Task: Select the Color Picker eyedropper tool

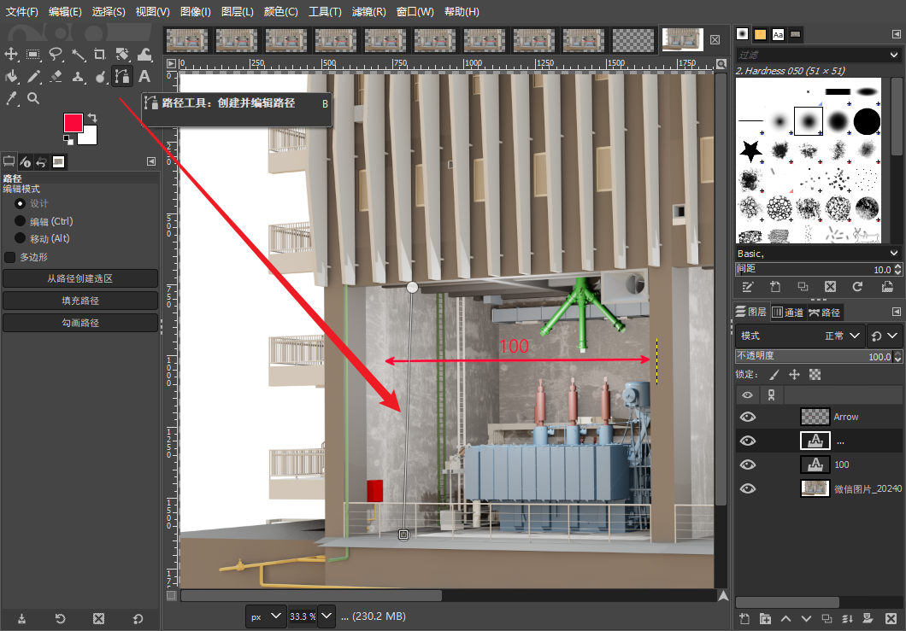Action: (x=12, y=99)
